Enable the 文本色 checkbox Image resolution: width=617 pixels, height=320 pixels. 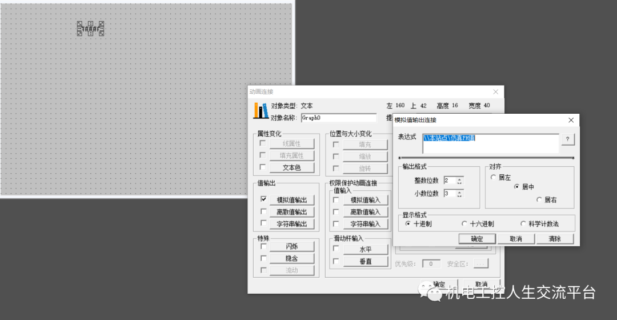(x=263, y=167)
